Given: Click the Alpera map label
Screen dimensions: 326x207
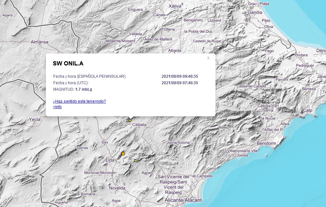Looking at the screenshot, I should tap(7, 15).
